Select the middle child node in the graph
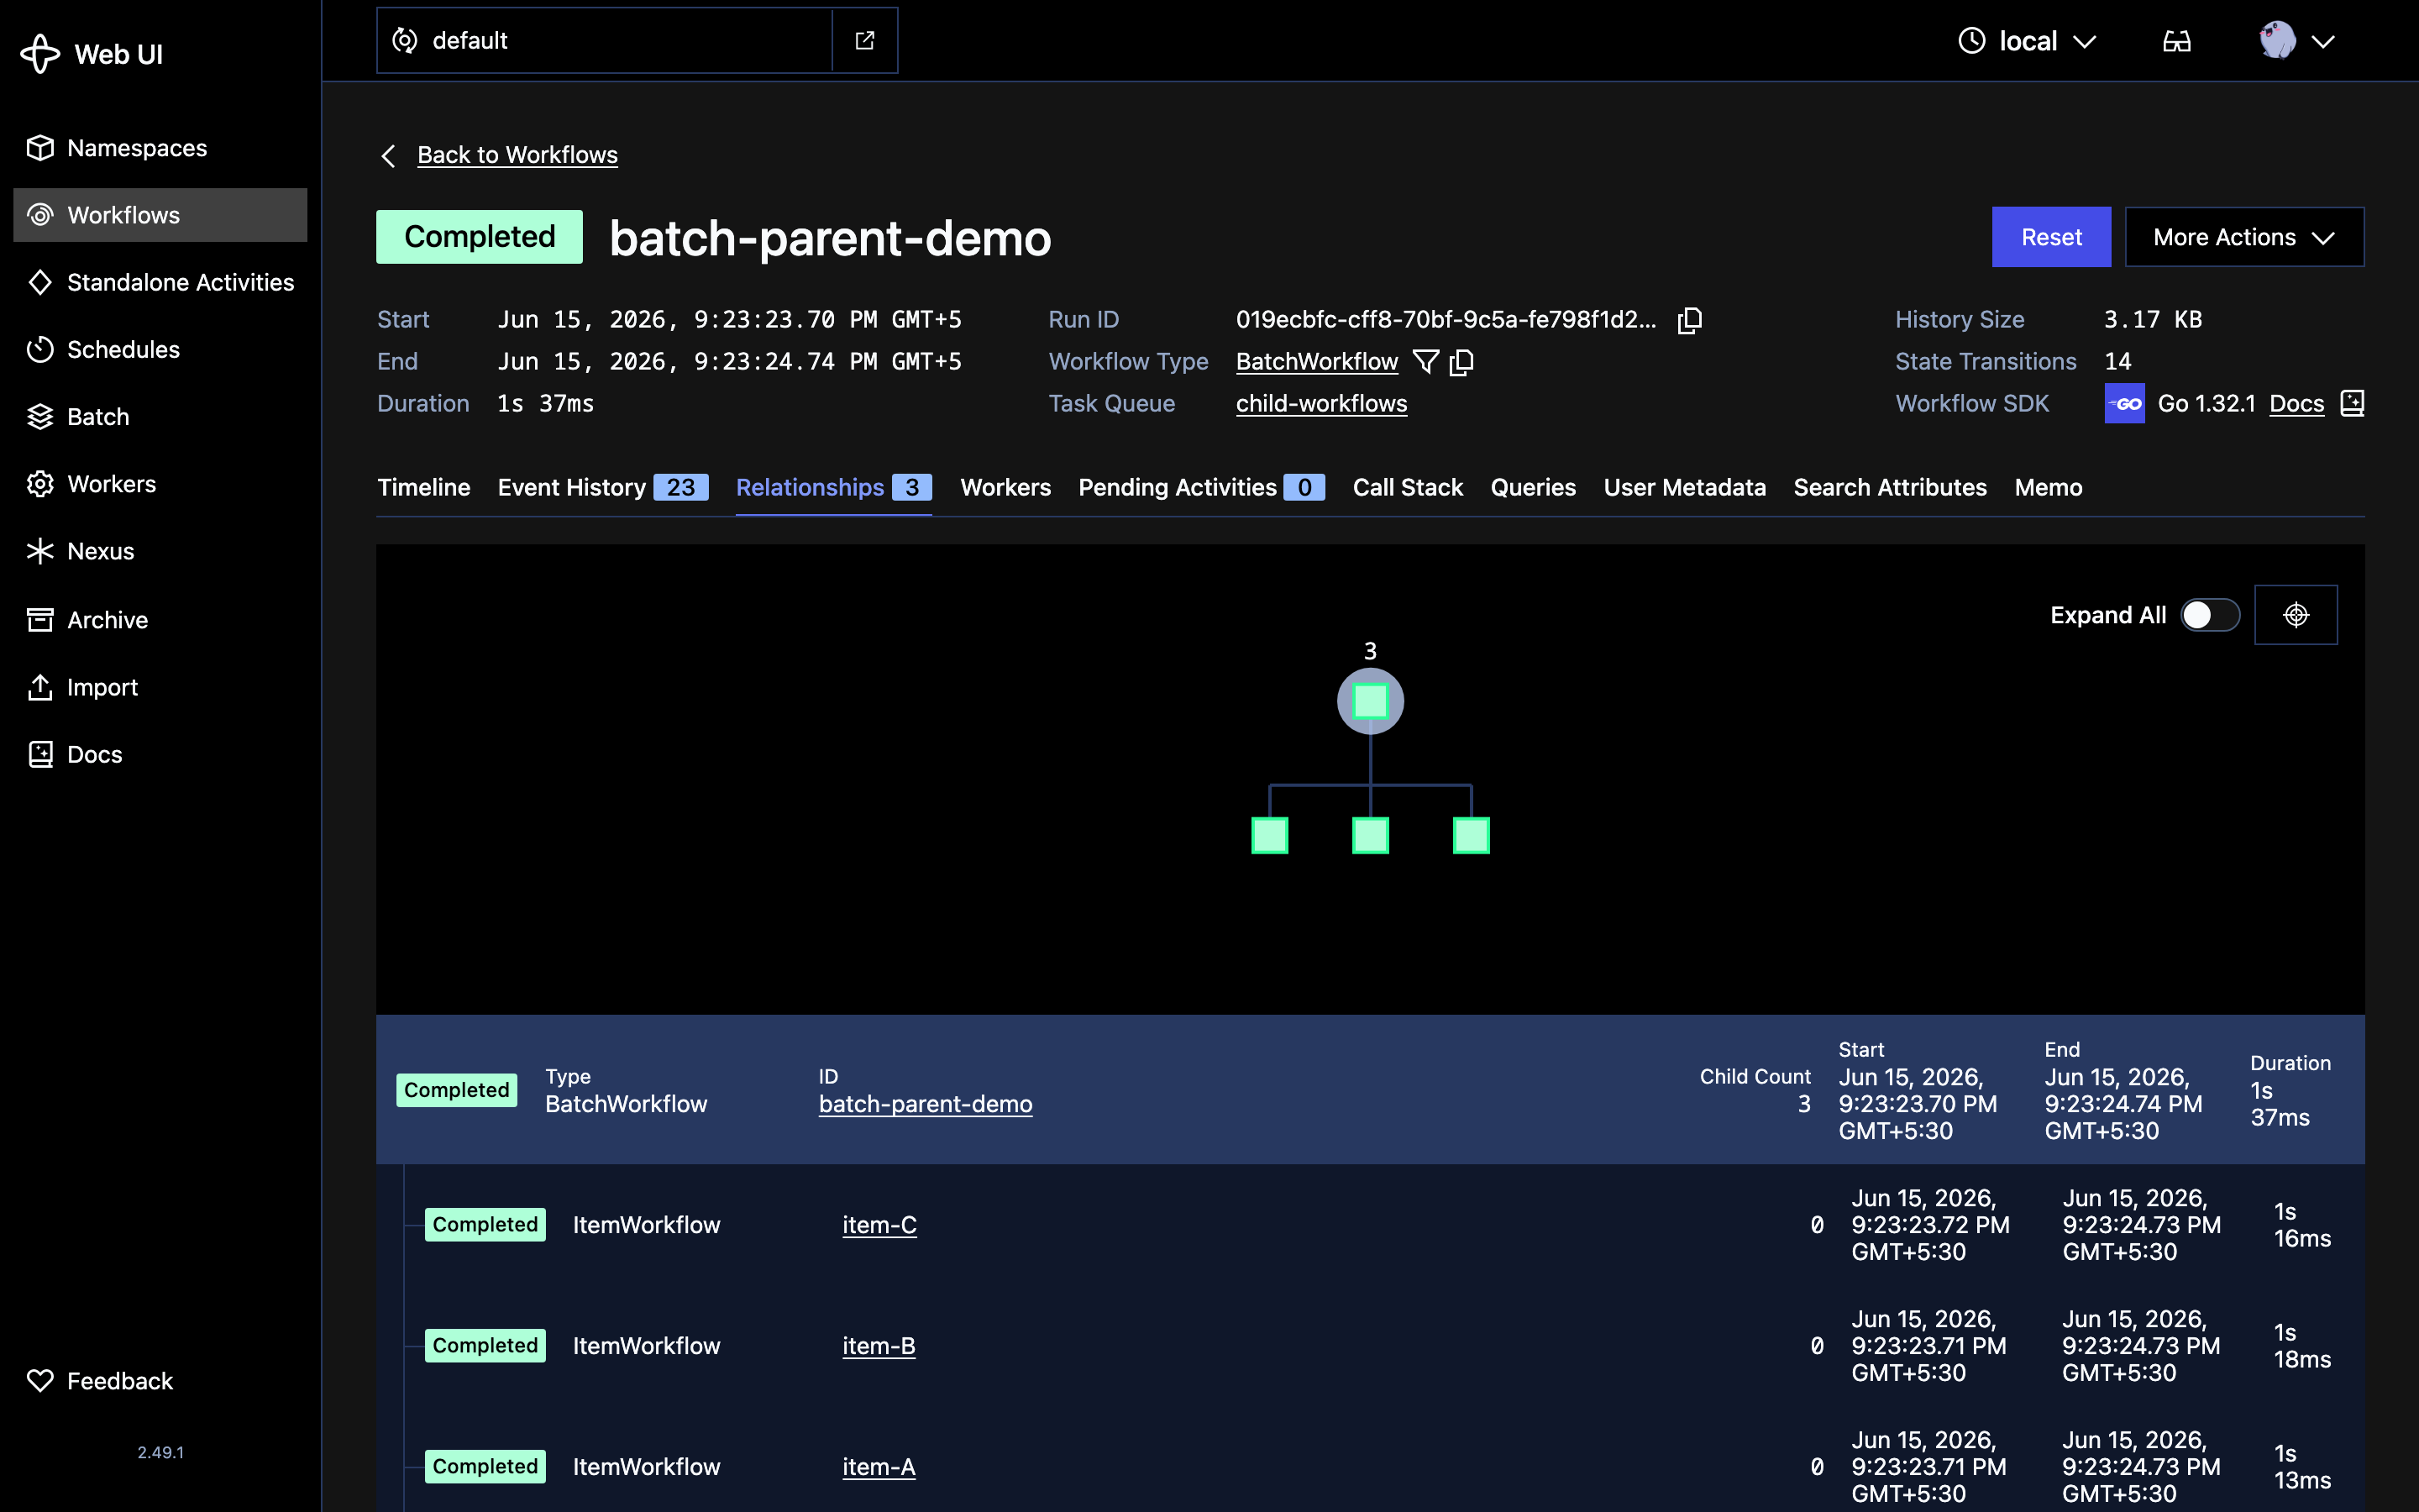 coord(1371,835)
